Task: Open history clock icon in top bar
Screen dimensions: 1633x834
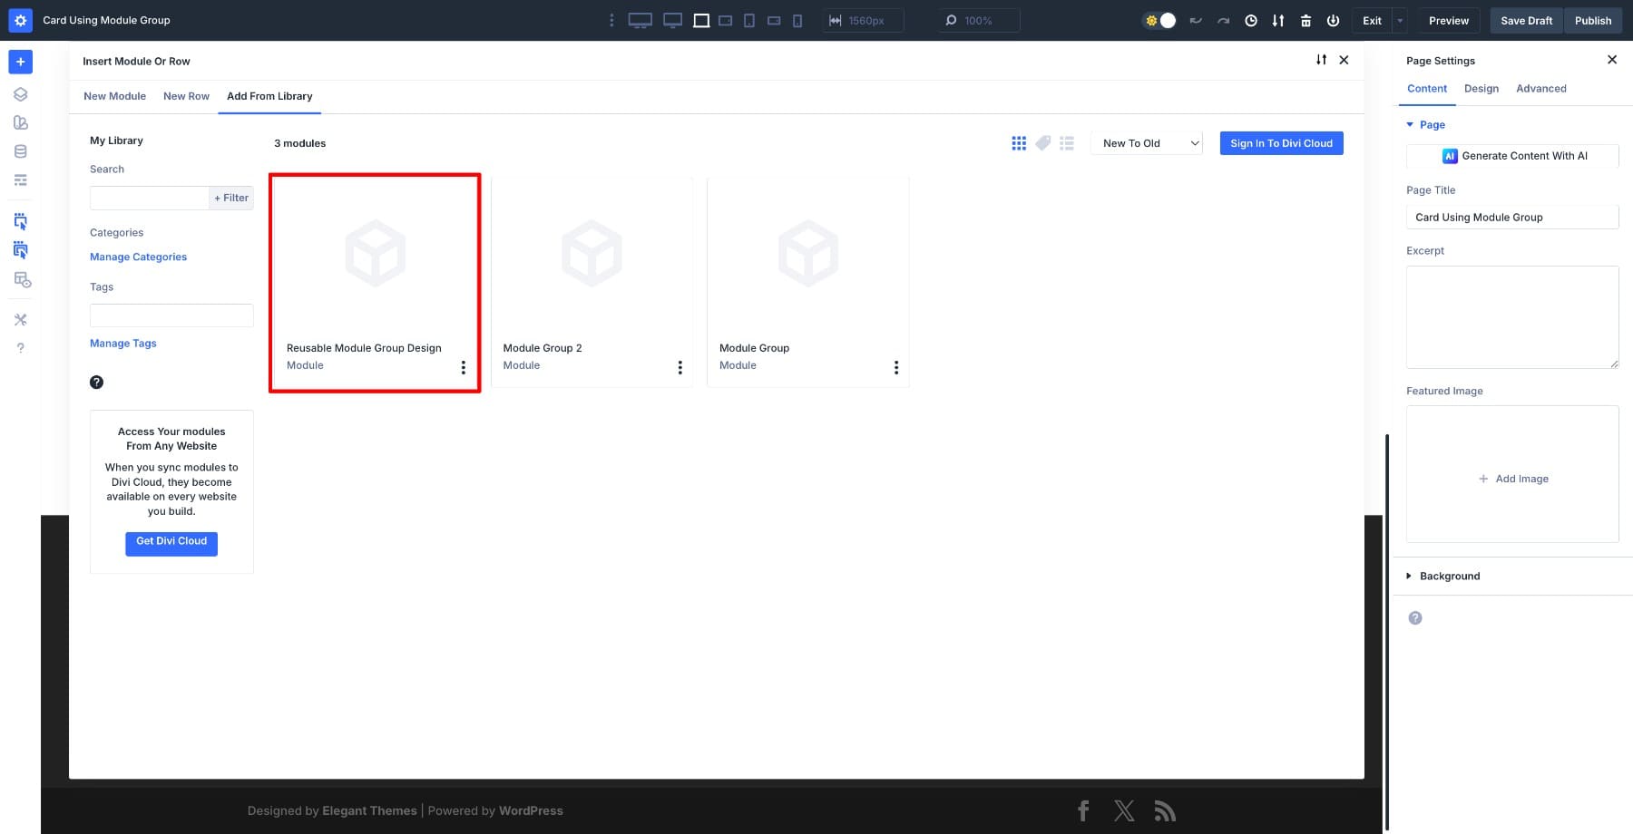Action: [x=1251, y=20]
